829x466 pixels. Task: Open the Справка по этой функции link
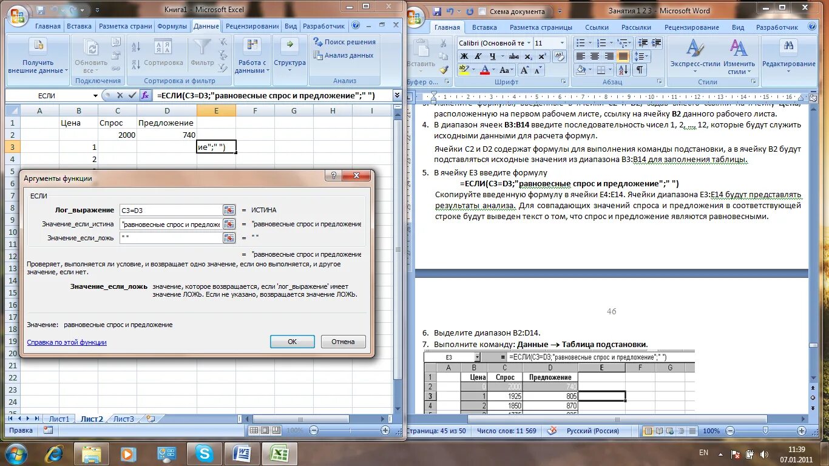coord(67,342)
